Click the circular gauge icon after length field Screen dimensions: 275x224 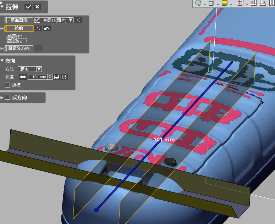pyautogui.click(x=64, y=77)
